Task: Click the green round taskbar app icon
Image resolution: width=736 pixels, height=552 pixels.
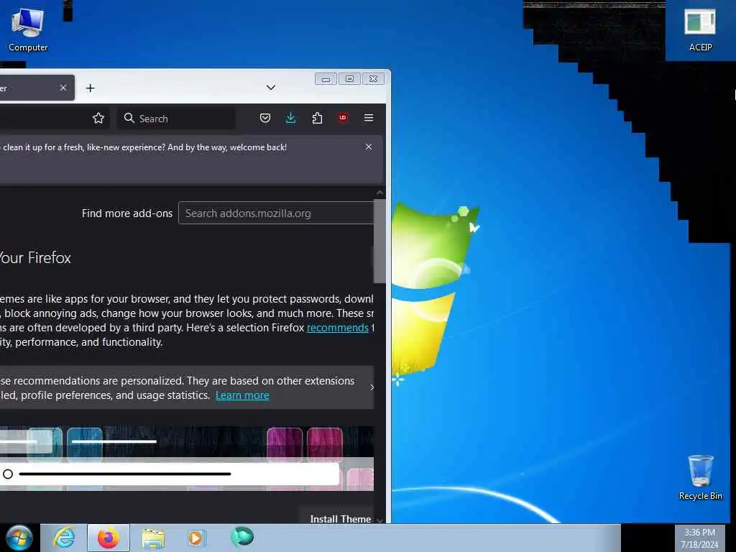Action: click(x=242, y=536)
